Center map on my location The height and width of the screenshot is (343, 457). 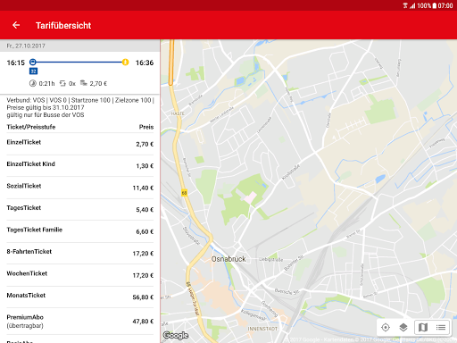tap(386, 328)
